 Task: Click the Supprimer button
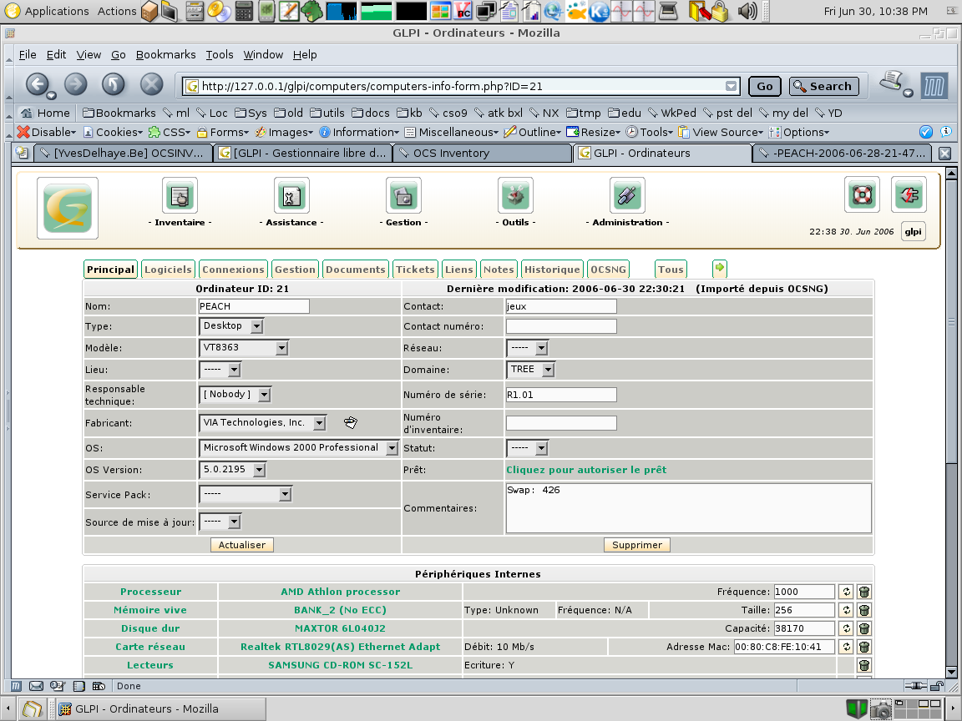point(637,545)
